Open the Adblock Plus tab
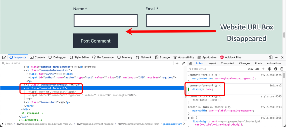Screen dimensions: 286x127 tap(231, 57)
